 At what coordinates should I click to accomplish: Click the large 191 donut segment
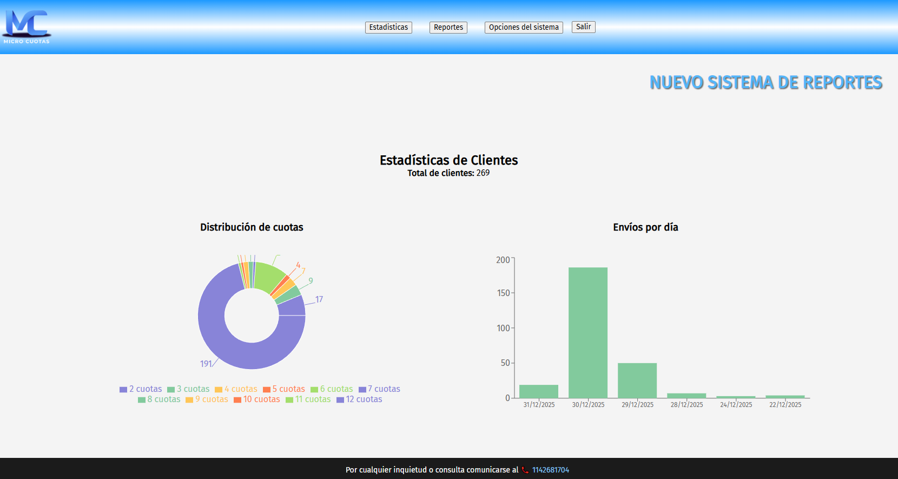tap(238, 352)
